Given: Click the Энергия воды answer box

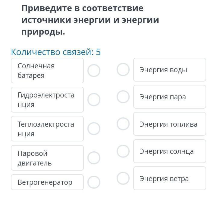Looking at the screenshot, I should (169, 70).
